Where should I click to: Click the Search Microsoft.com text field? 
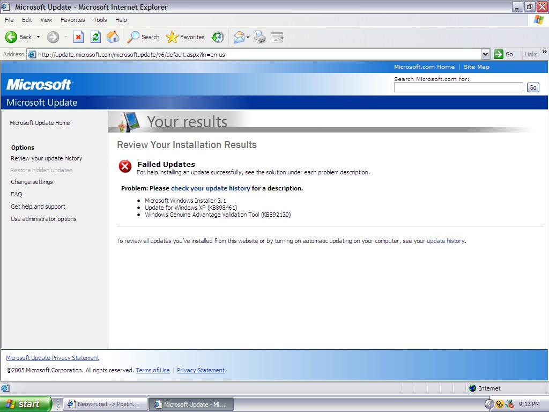(x=458, y=87)
